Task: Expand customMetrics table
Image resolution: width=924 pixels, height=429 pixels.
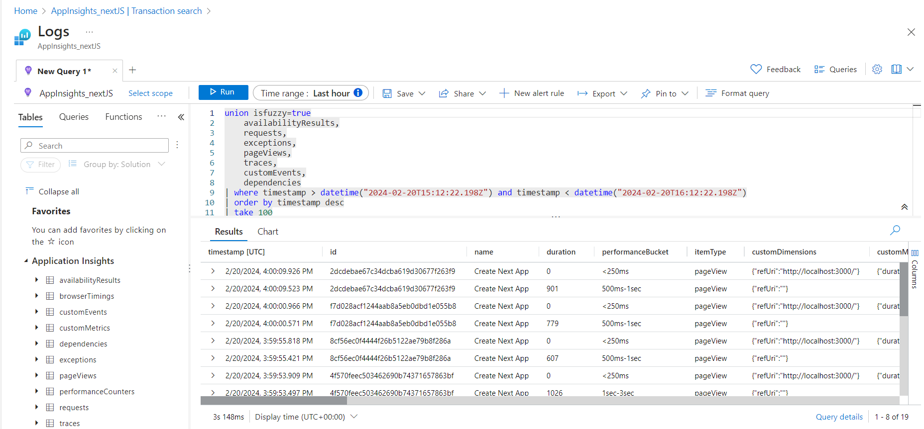Action: pyautogui.click(x=37, y=328)
